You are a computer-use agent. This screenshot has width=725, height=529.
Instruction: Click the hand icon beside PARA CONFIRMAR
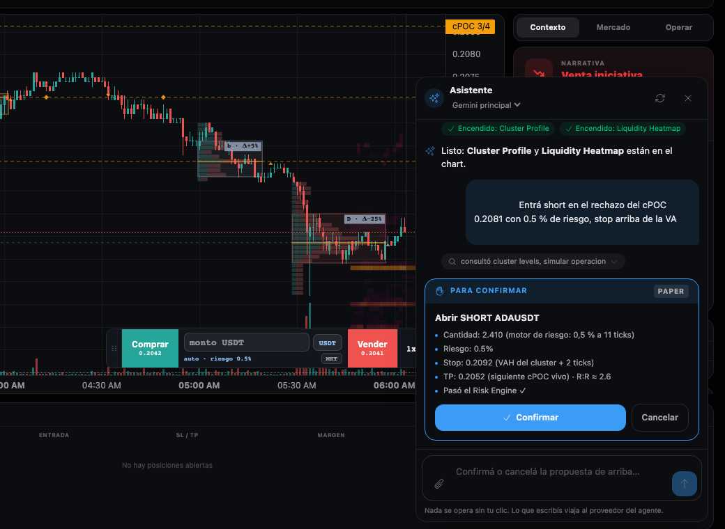440,291
